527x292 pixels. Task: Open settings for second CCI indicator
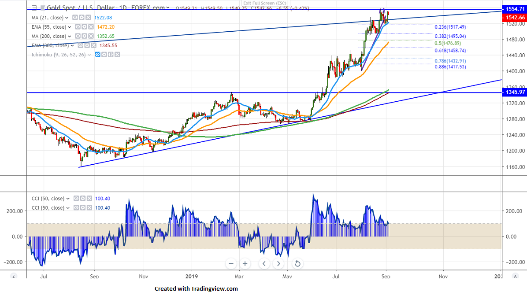83,208
